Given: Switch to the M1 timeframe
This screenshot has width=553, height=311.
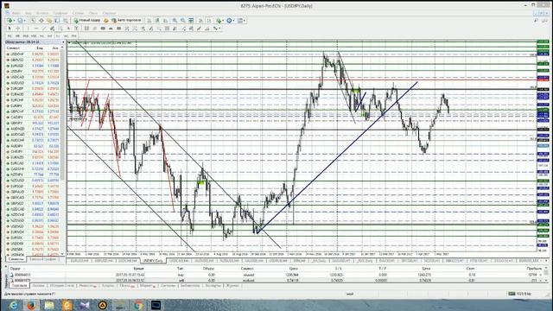Looking at the screenshot, I should (x=10, y=36).
